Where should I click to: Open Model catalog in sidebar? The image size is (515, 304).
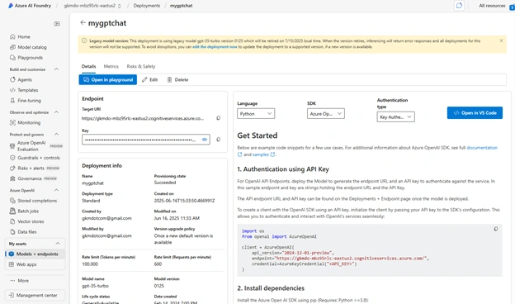pos(28,47)
